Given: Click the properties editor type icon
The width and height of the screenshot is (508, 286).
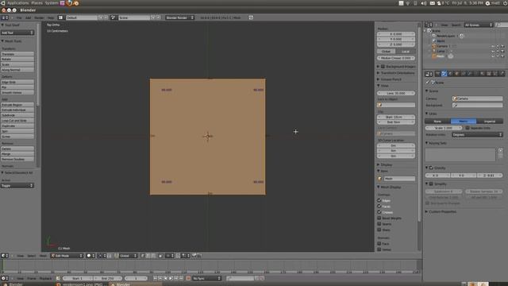Looking at the screenshot, I should pyautogui.click(x=429, y=74).
